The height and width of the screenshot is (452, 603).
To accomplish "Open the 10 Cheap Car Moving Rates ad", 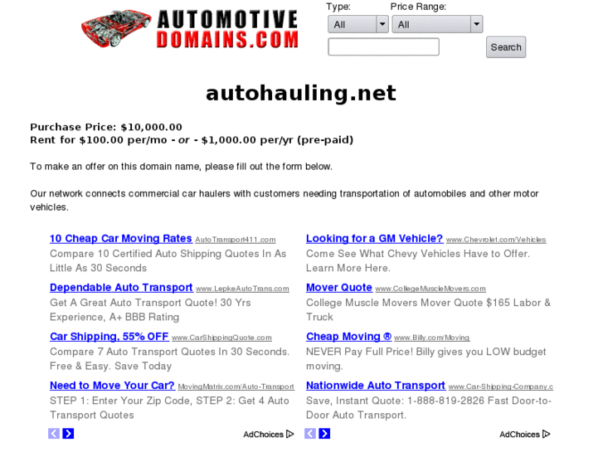I will (121, 239).
